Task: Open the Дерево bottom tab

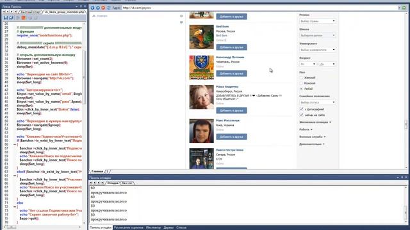Action: coord(168,227)
